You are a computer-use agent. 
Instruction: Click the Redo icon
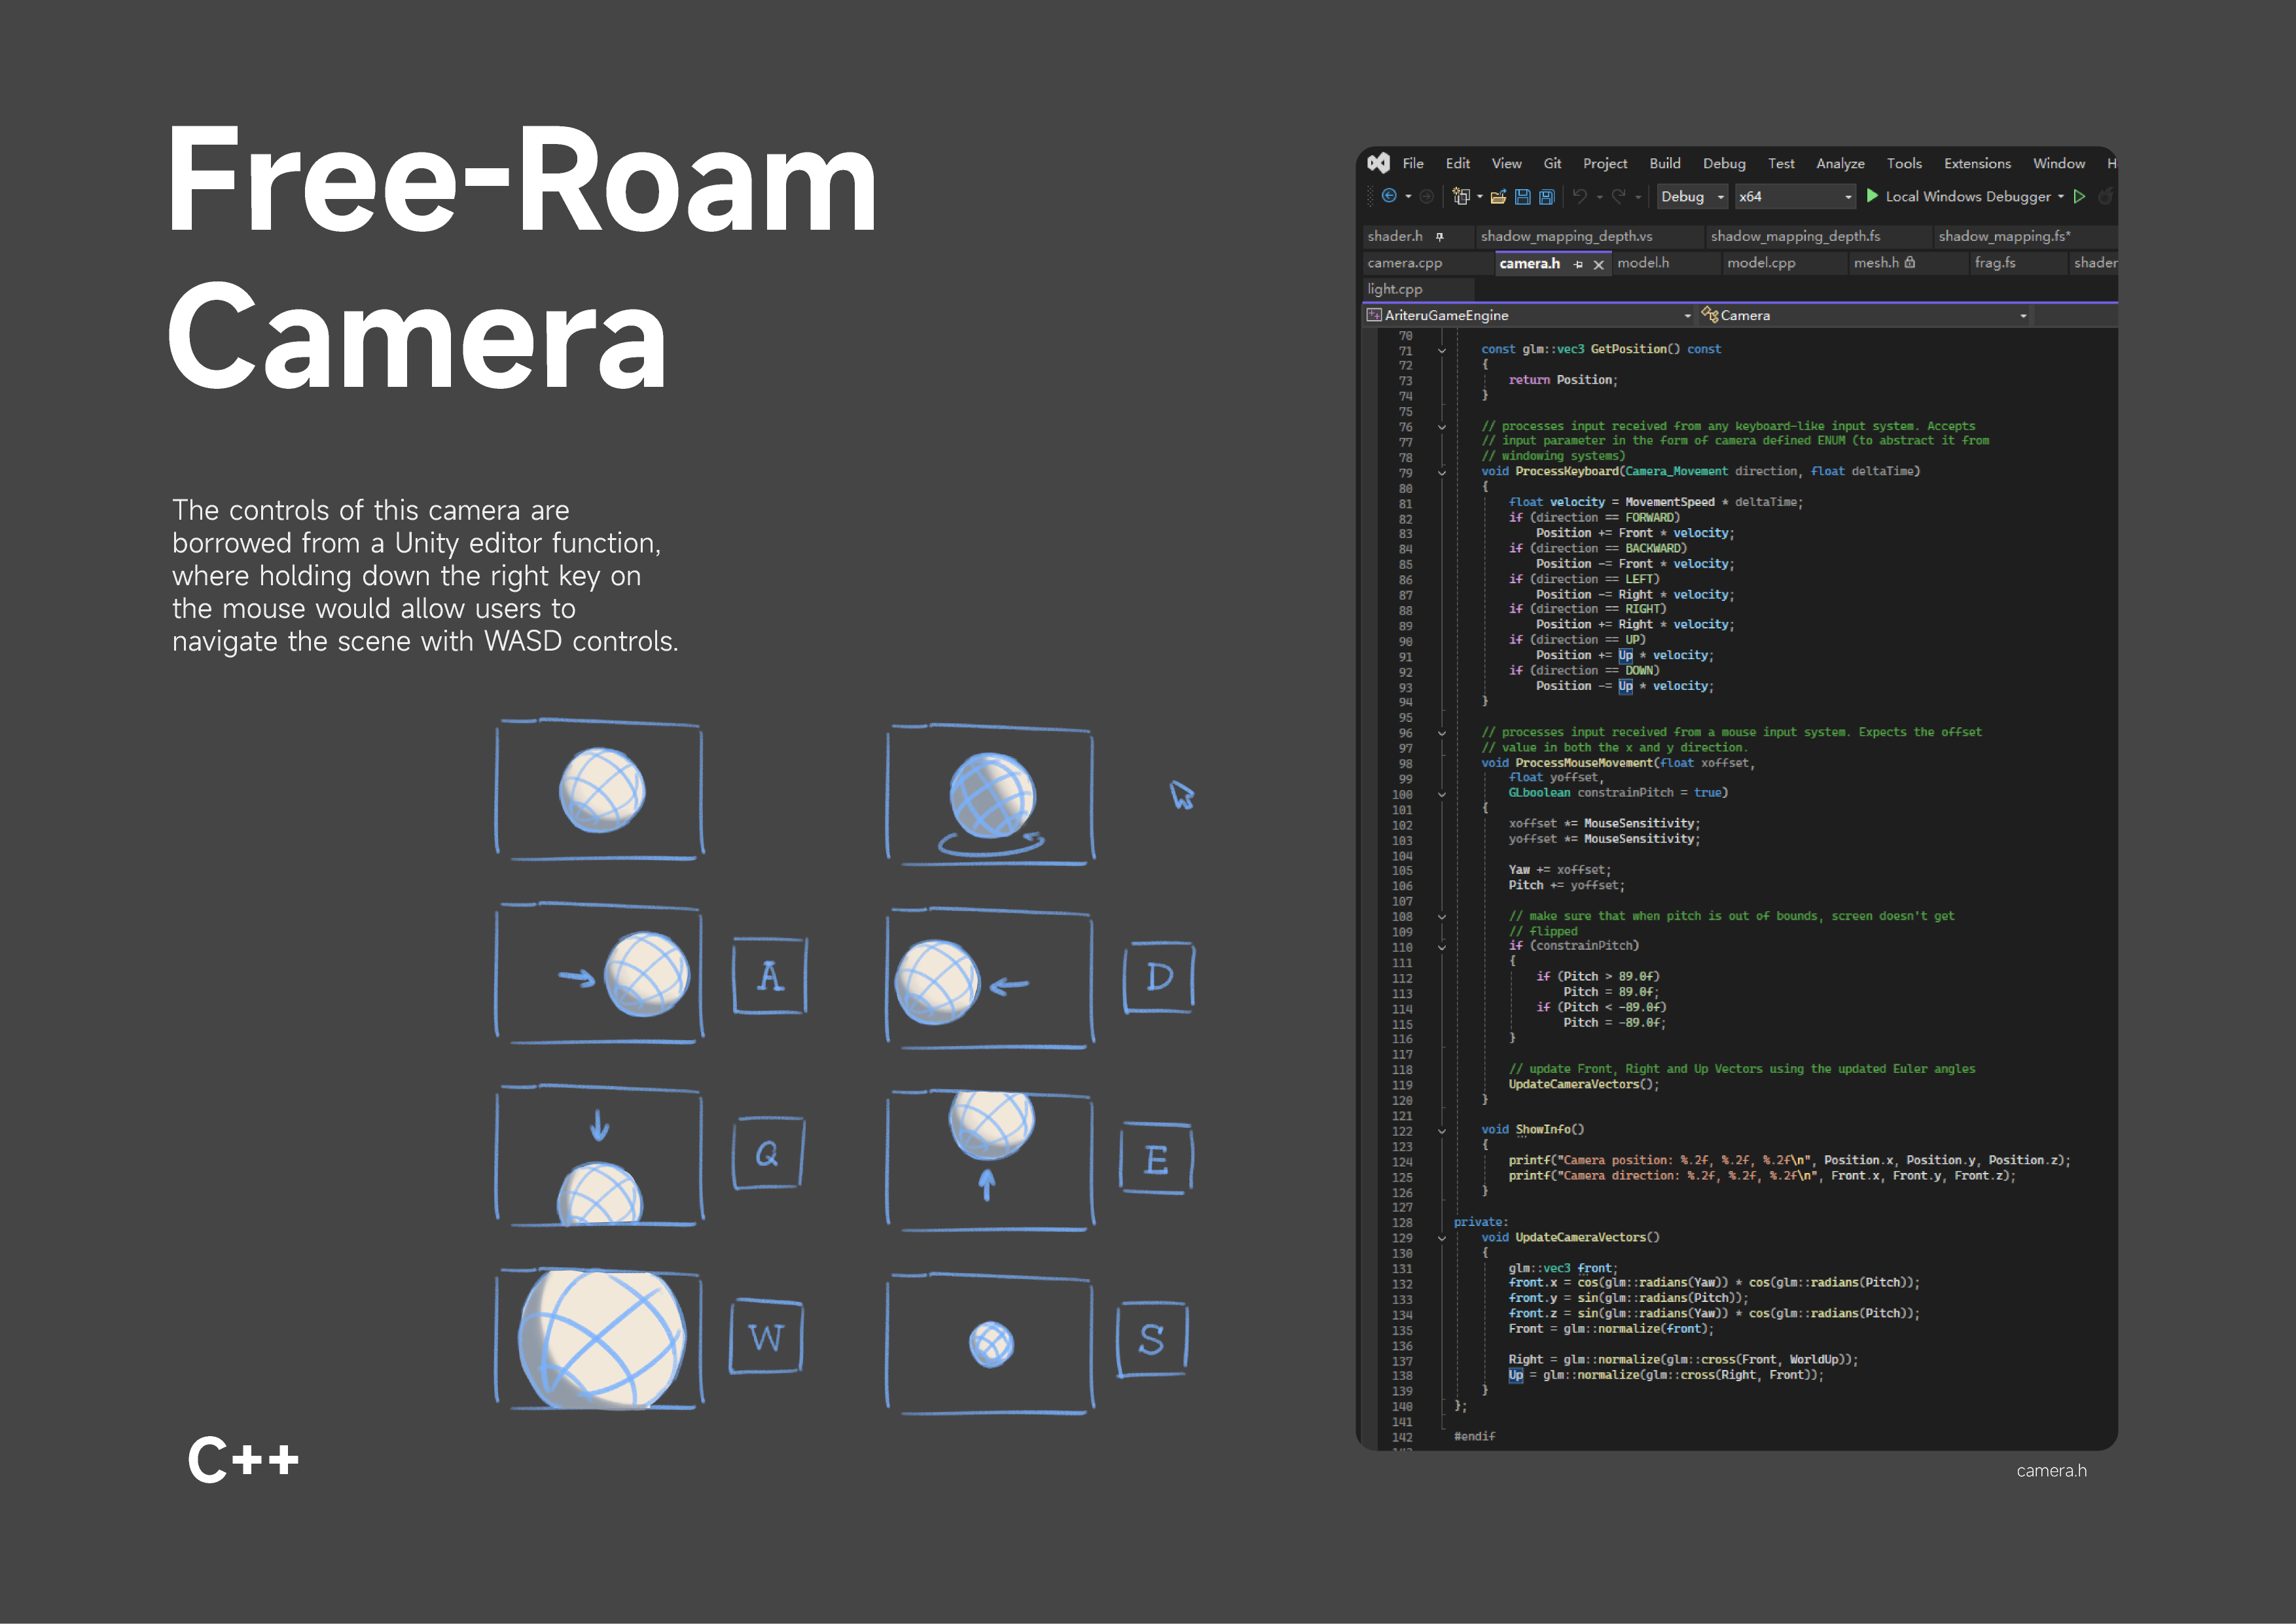coord(1619,196)
